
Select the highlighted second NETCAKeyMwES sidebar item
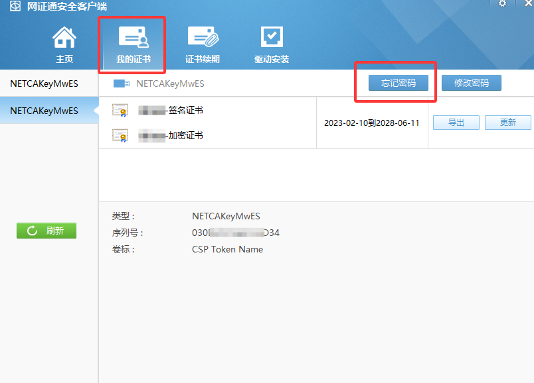(x=44, y=111)
